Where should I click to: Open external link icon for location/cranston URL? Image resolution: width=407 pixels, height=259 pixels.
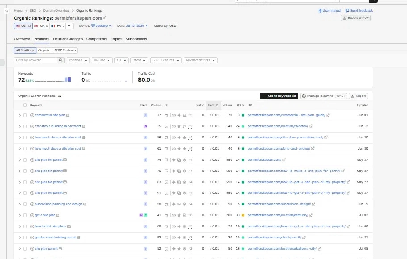[x=310, y=126]
